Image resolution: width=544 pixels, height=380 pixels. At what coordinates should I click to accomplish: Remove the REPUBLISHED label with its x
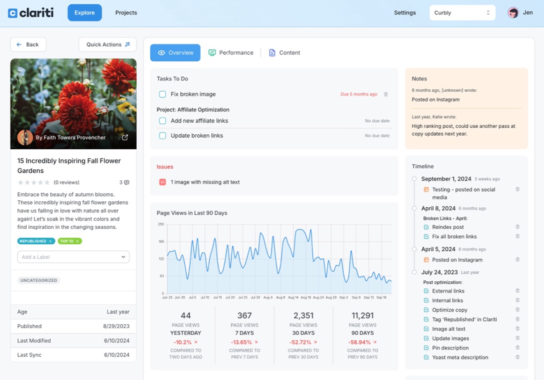tap(50, 241)
